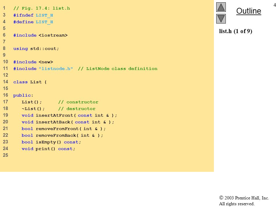279x209 pixels.
Task: Click the Fig. 17.4 comment line
Action: tap(42, 8)
